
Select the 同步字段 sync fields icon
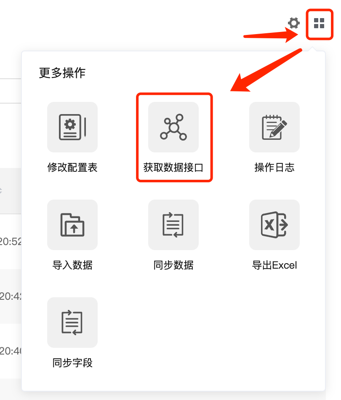[x=72, y=323]
